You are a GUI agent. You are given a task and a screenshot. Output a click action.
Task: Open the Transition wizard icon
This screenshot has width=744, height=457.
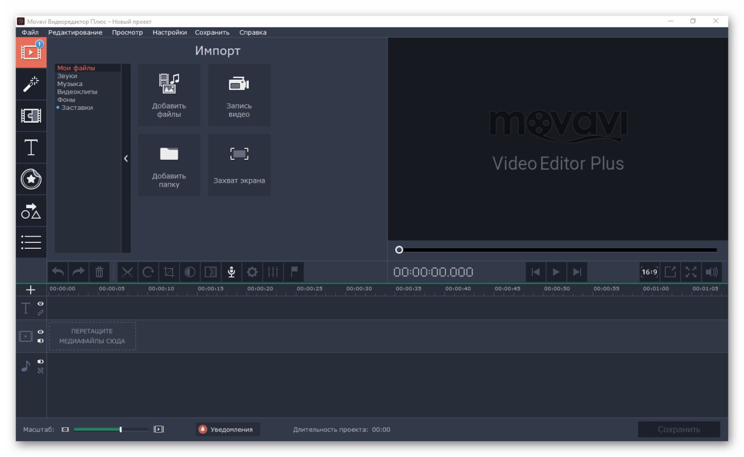pos(210,272)
